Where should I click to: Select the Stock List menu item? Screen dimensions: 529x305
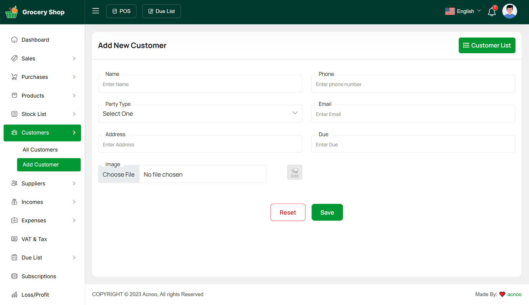coord(34,114)
